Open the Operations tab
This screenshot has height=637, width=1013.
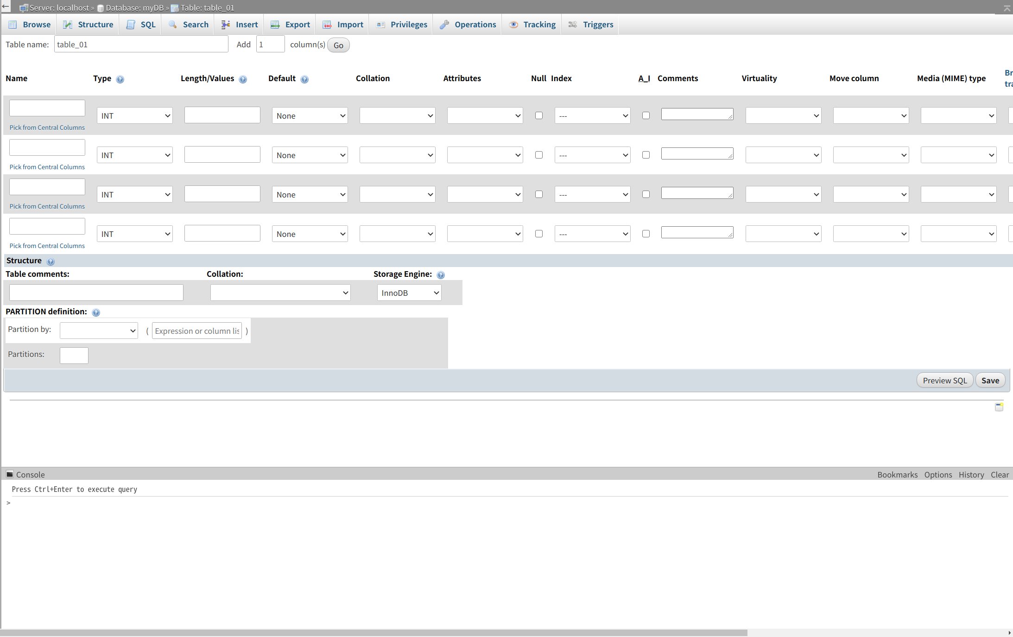467,25
